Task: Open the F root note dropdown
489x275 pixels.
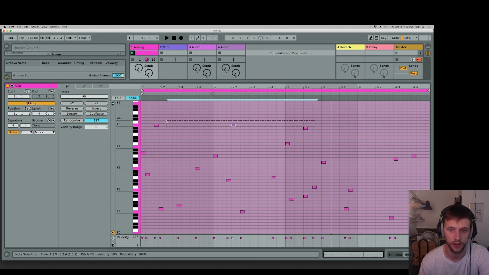Action: pos(26,132)
